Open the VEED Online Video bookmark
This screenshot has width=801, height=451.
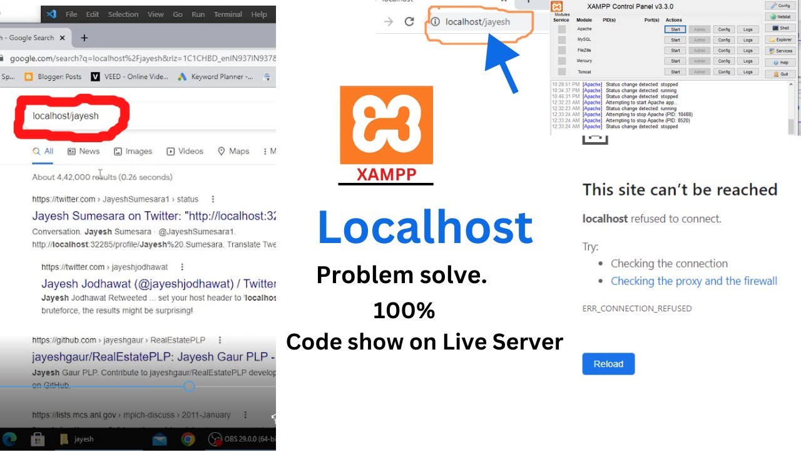tap(130, 76)
